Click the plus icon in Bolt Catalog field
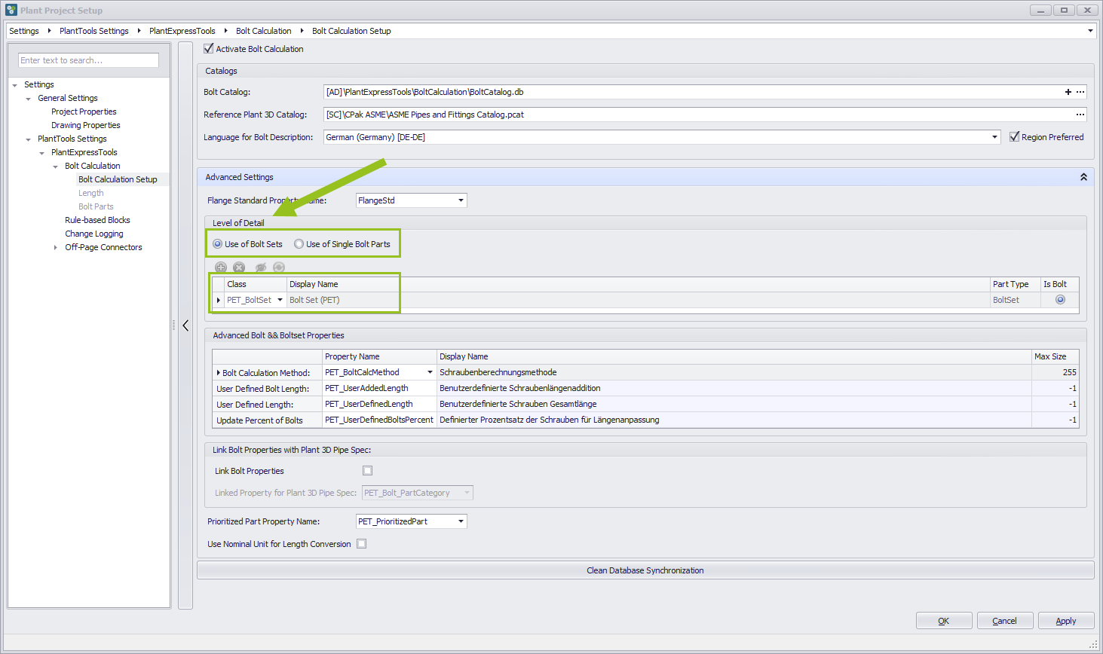The height and width of the screenshot is (654, 1103). coord(1068,92)
